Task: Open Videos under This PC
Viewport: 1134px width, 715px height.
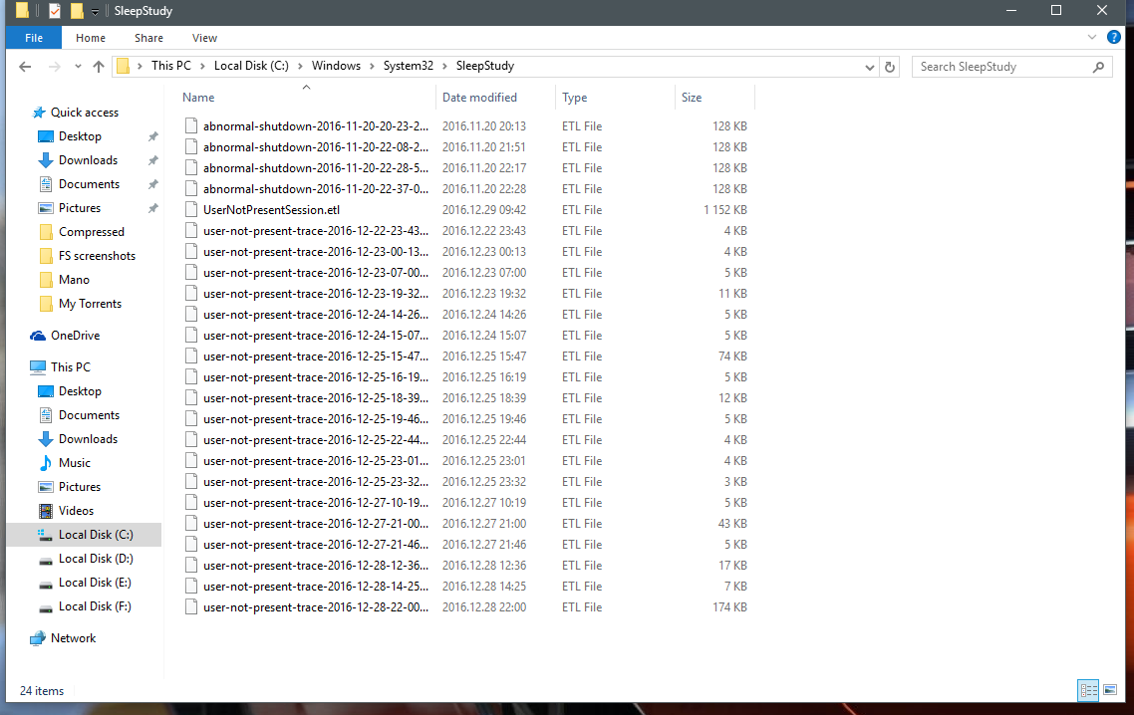Action: [x=76, y=511]
